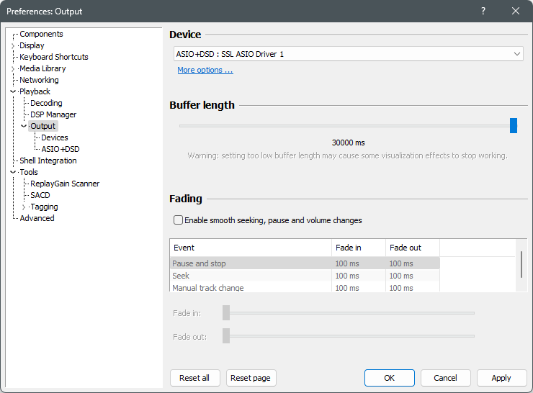Collapse the Tools tree node
The height and width of the screenshot is (393, 533).
coord(13,172)
